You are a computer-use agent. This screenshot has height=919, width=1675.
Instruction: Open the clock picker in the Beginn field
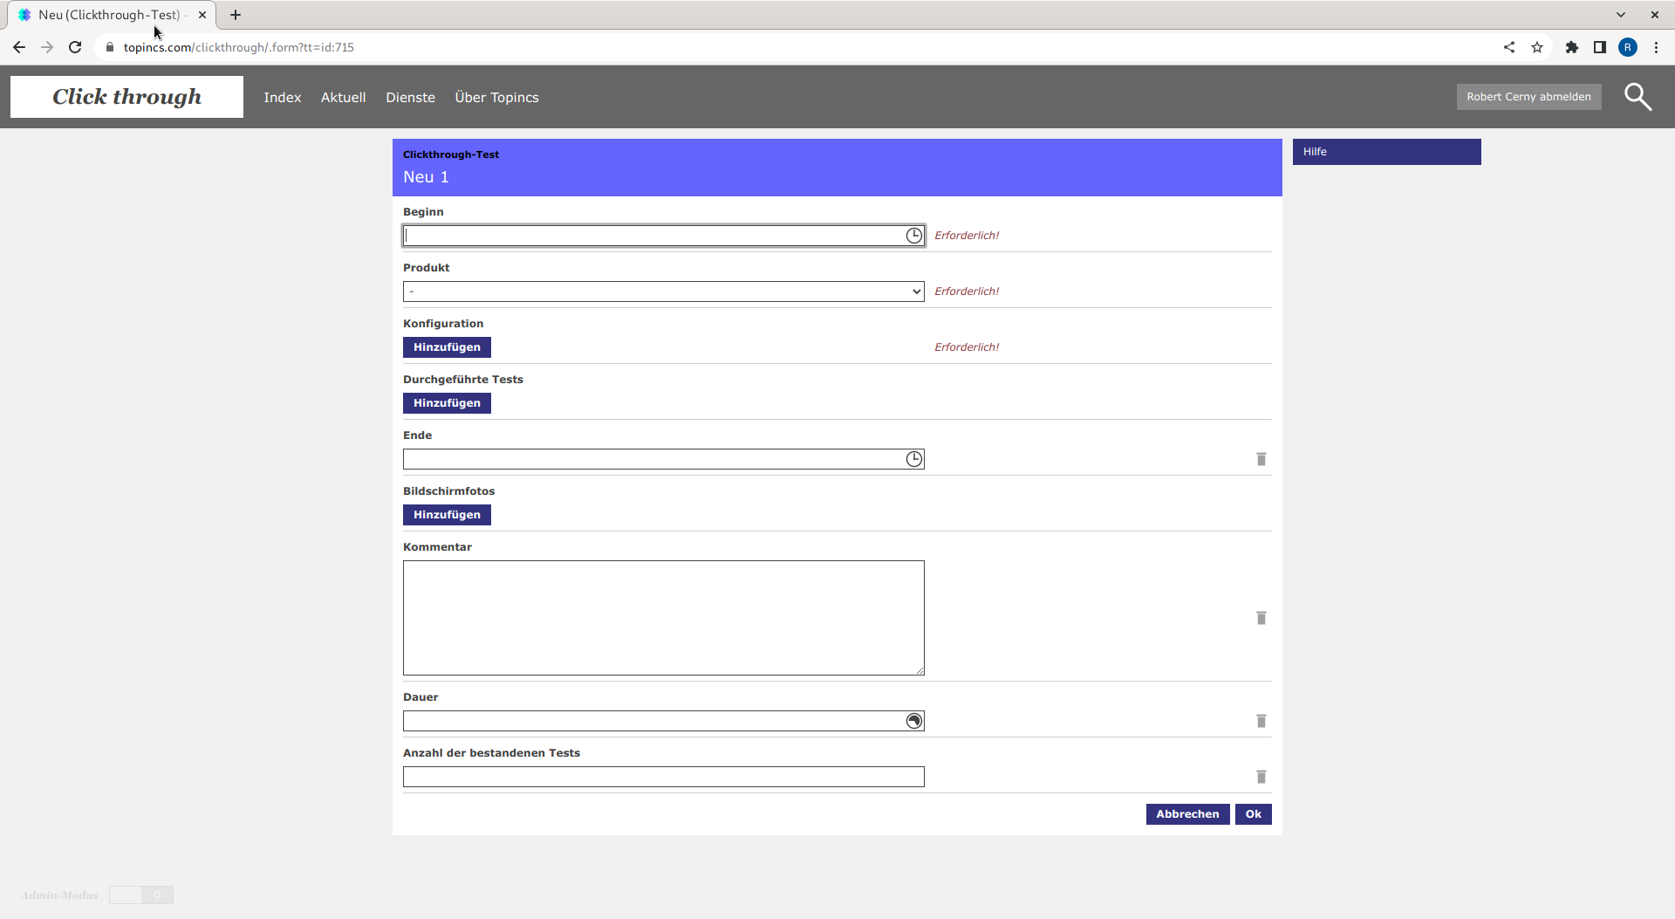click(913, 236)
